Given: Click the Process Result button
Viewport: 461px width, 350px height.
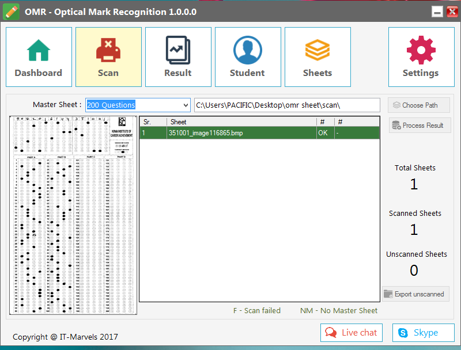Looking at the screenshot, I should [420, 125].
